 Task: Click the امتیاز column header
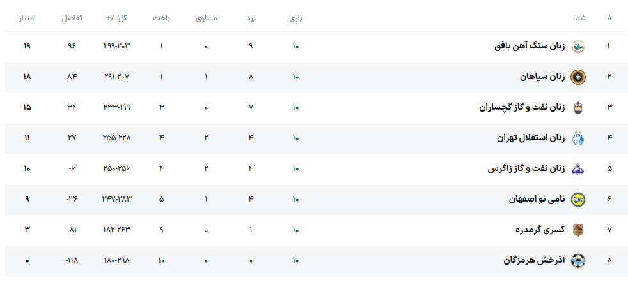pos(27,18)
